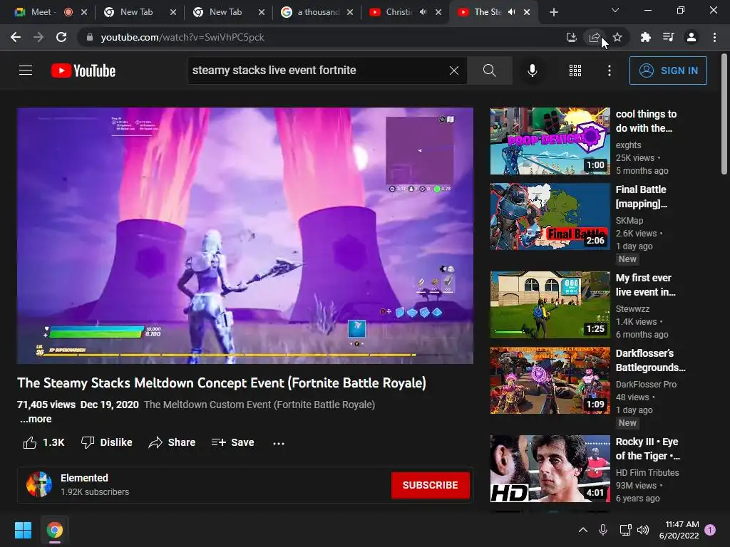
Task: Click the install app icon in address bar
Action: coord(571,37)
